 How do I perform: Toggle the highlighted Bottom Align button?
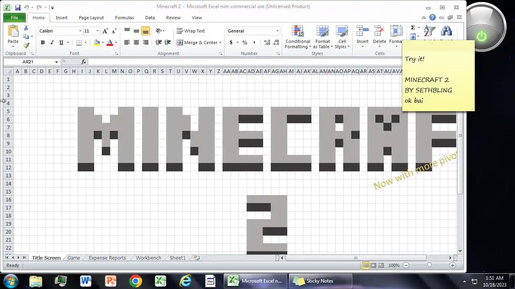click(146, 31)
